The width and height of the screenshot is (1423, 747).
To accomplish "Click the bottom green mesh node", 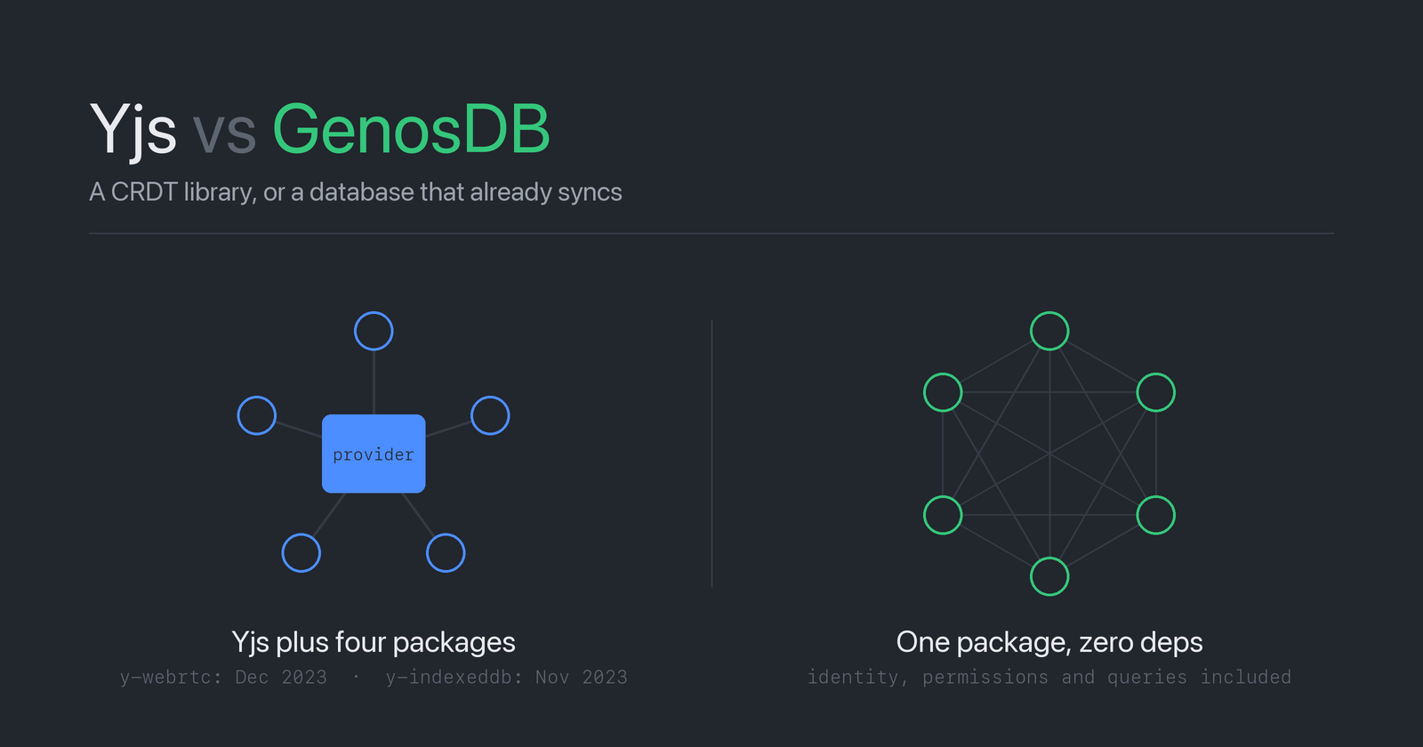I will pyautogui.click(x=1049, y=576).
